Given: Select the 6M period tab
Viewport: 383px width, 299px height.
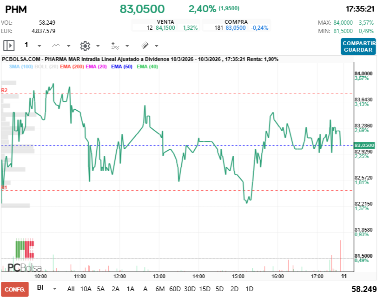Looking at the screenshot, I should [x=160, y=289].
